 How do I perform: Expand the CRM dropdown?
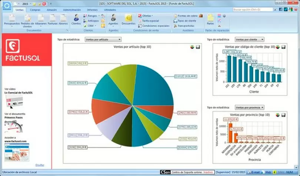click(95, 26)
